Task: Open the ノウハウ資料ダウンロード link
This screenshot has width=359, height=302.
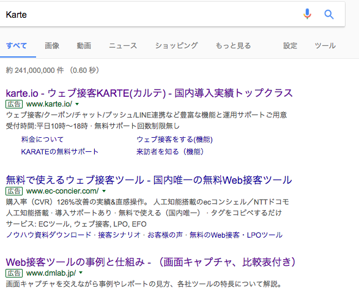Action: coord(49,235)
